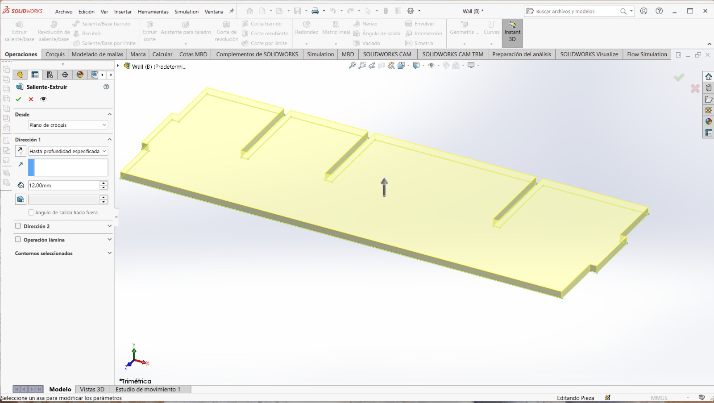Expand the Operación lámina section
This screenshot has width=714, height=403.
109,239
